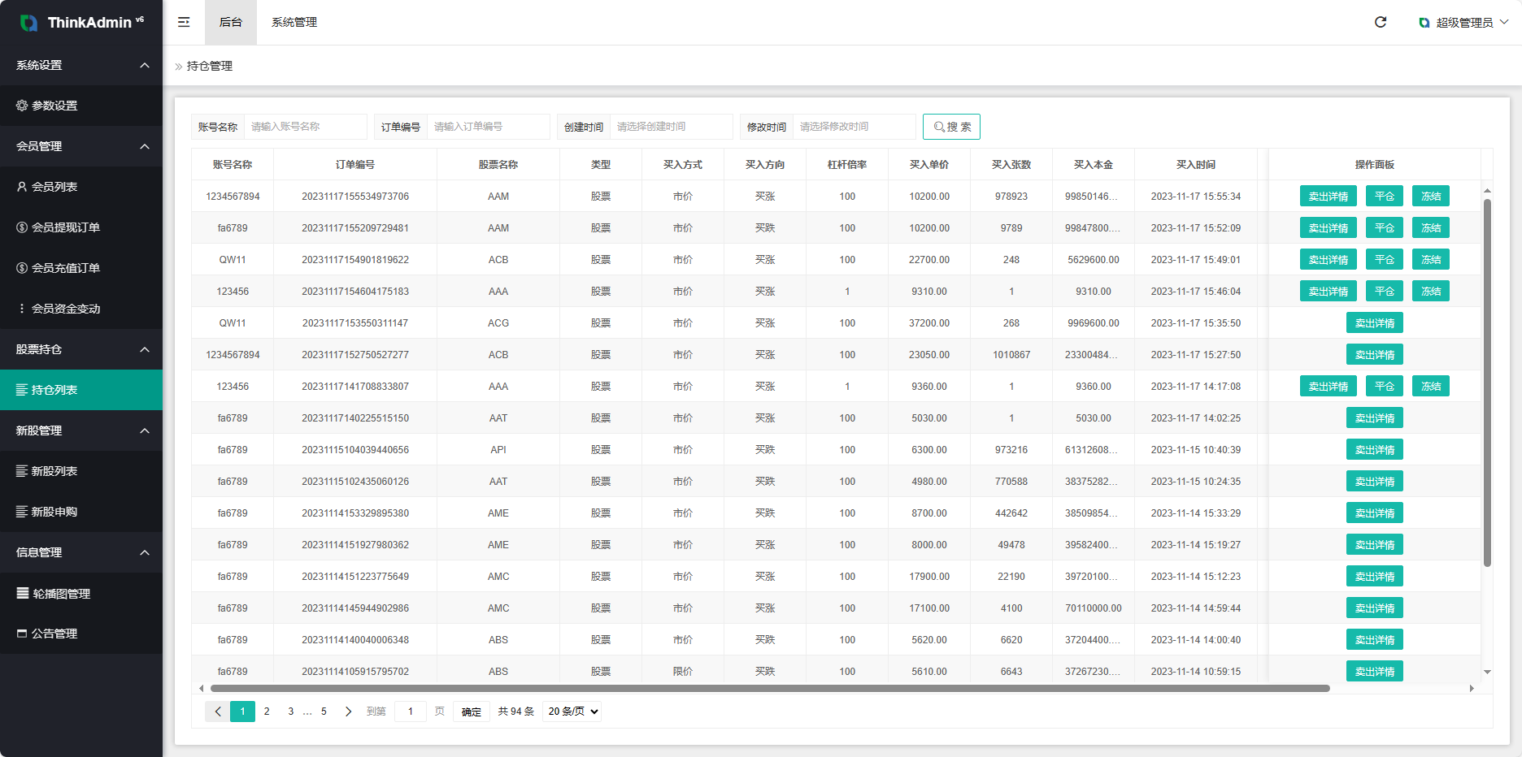Switch to the 系统管理 top tab
Viewport: 1522px width, 757px height.
coord(294,22)
